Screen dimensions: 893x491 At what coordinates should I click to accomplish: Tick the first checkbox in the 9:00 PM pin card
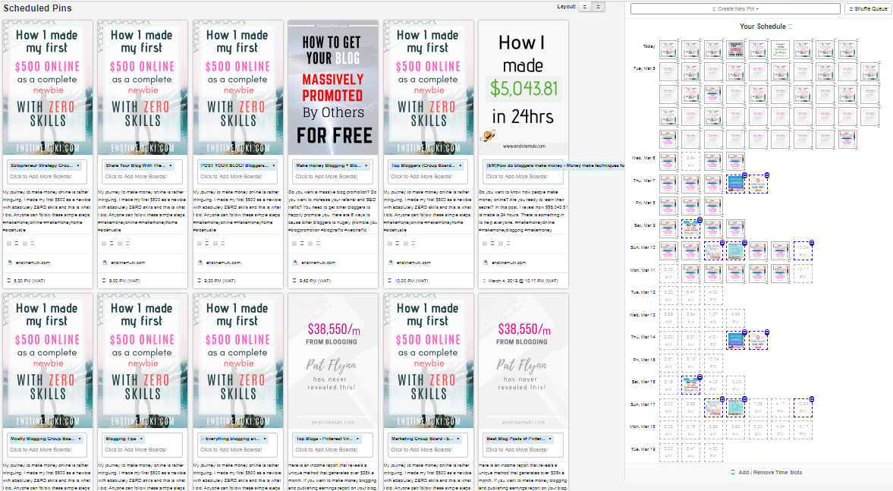[x=105, y=244]
